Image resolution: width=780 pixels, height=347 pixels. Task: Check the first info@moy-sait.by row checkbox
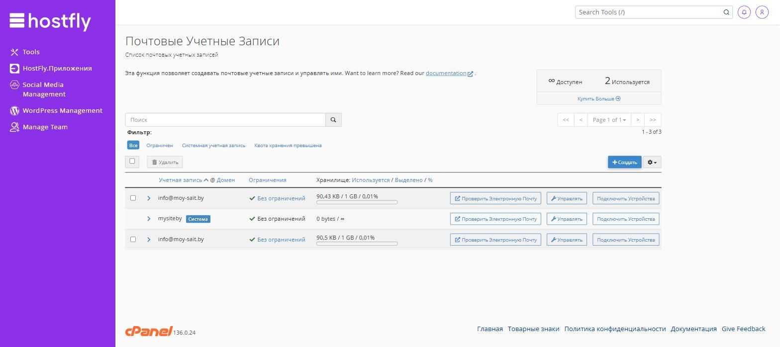click(x=133, y=198)
